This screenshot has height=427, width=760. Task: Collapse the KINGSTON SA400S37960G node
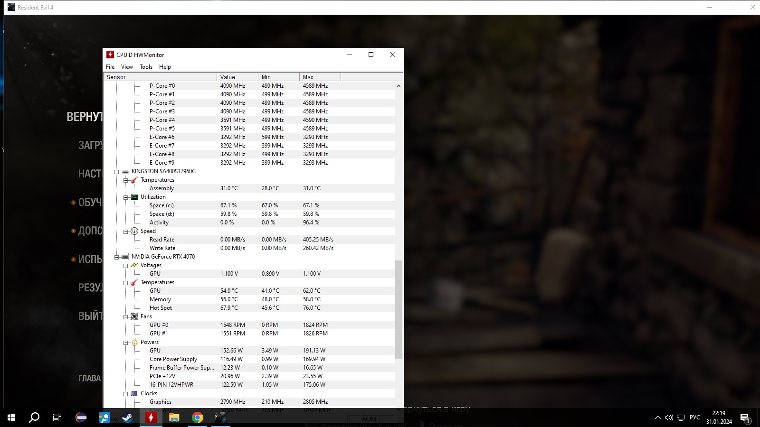(116, 171)
